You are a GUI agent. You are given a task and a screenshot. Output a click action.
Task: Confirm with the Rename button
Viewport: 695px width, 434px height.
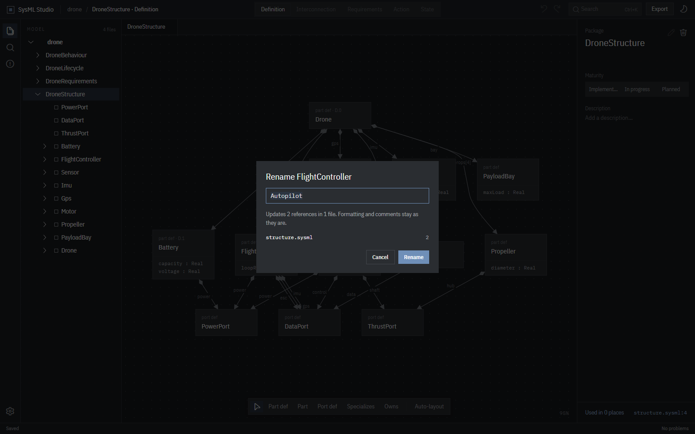click(414, 257)
